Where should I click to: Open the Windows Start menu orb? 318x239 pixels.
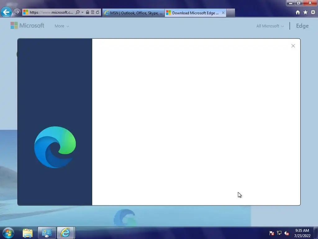(8, 233)
